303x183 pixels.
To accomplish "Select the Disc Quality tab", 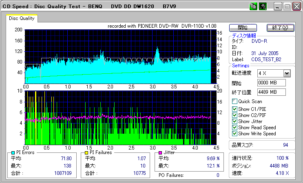I will pos(22,18).
